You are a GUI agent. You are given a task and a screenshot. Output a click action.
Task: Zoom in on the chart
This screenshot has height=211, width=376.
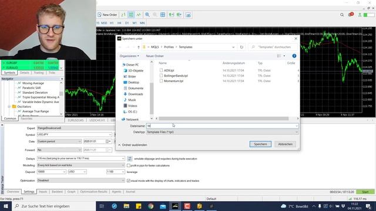pyautogui.click(x=147, y=15)
